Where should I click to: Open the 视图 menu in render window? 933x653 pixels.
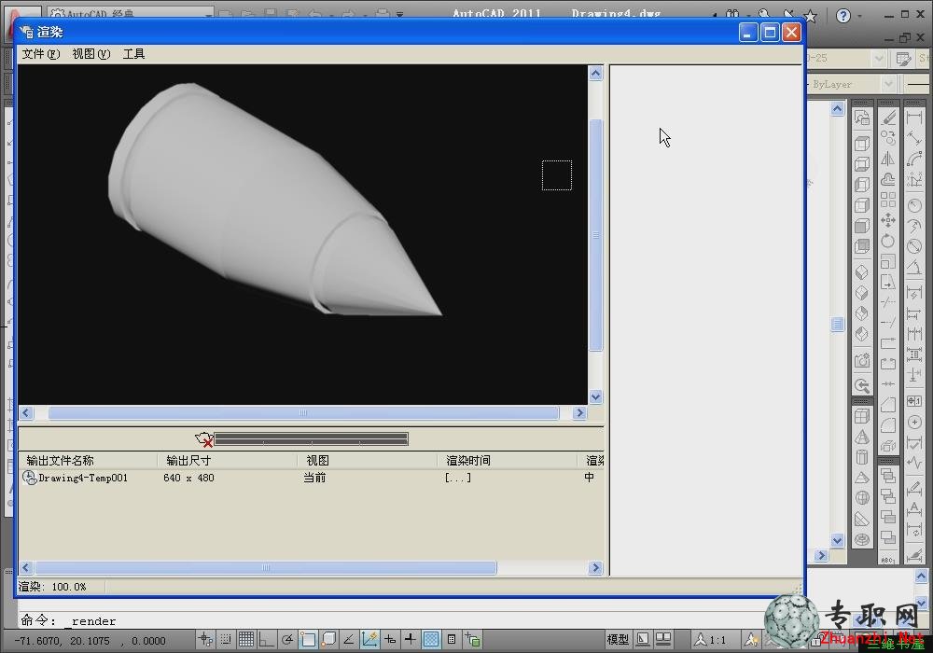[91, 54]
